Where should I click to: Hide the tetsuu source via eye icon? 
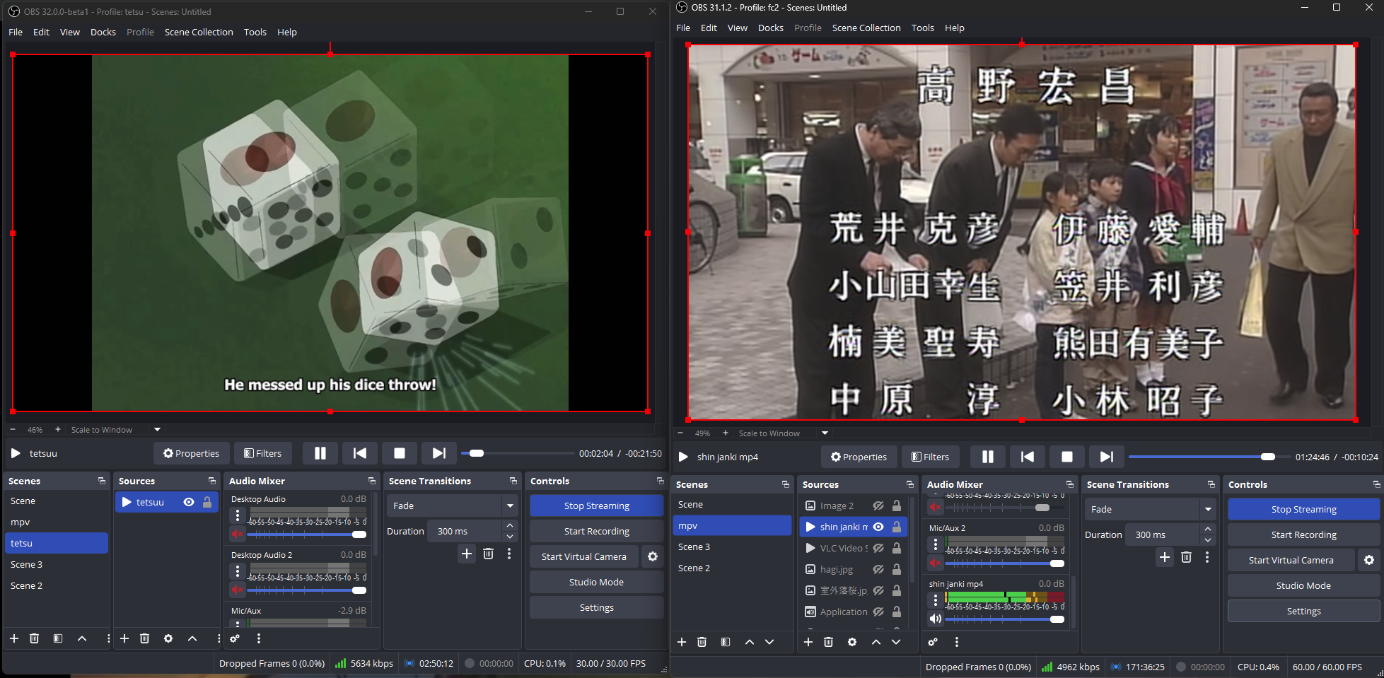click(189, 502)
